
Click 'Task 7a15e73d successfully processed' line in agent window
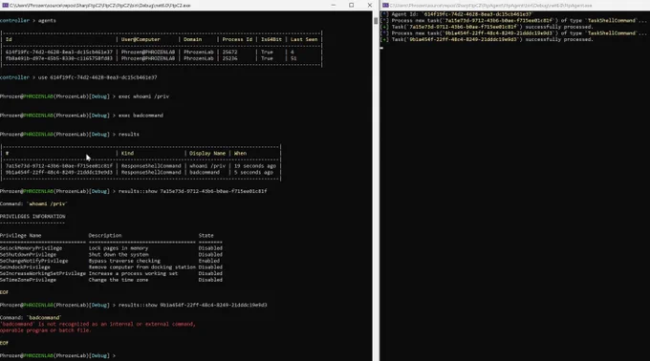pos(487,27)
